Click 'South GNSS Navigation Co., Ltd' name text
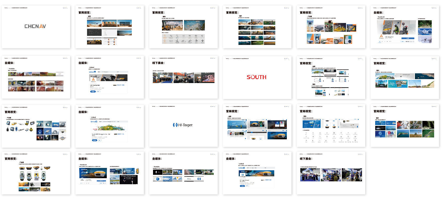Viewport: 442px width, 200px height. [101, 134]
